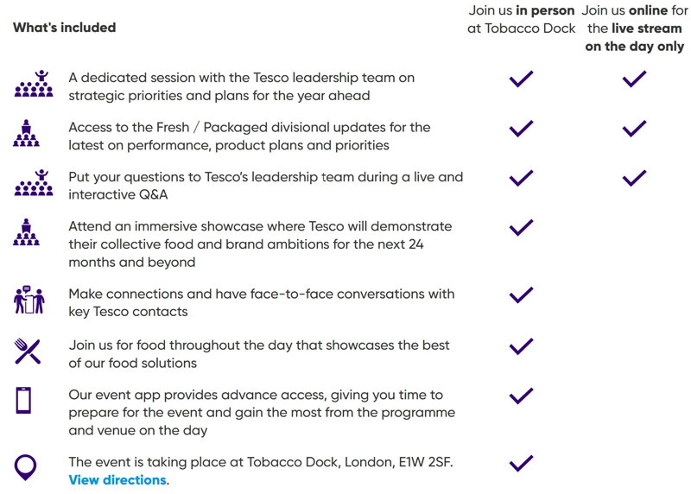This screenshot has width=691, height=494.
Task: Click in-person checkmark for leadership session row
Action: [x=521, y=79]
